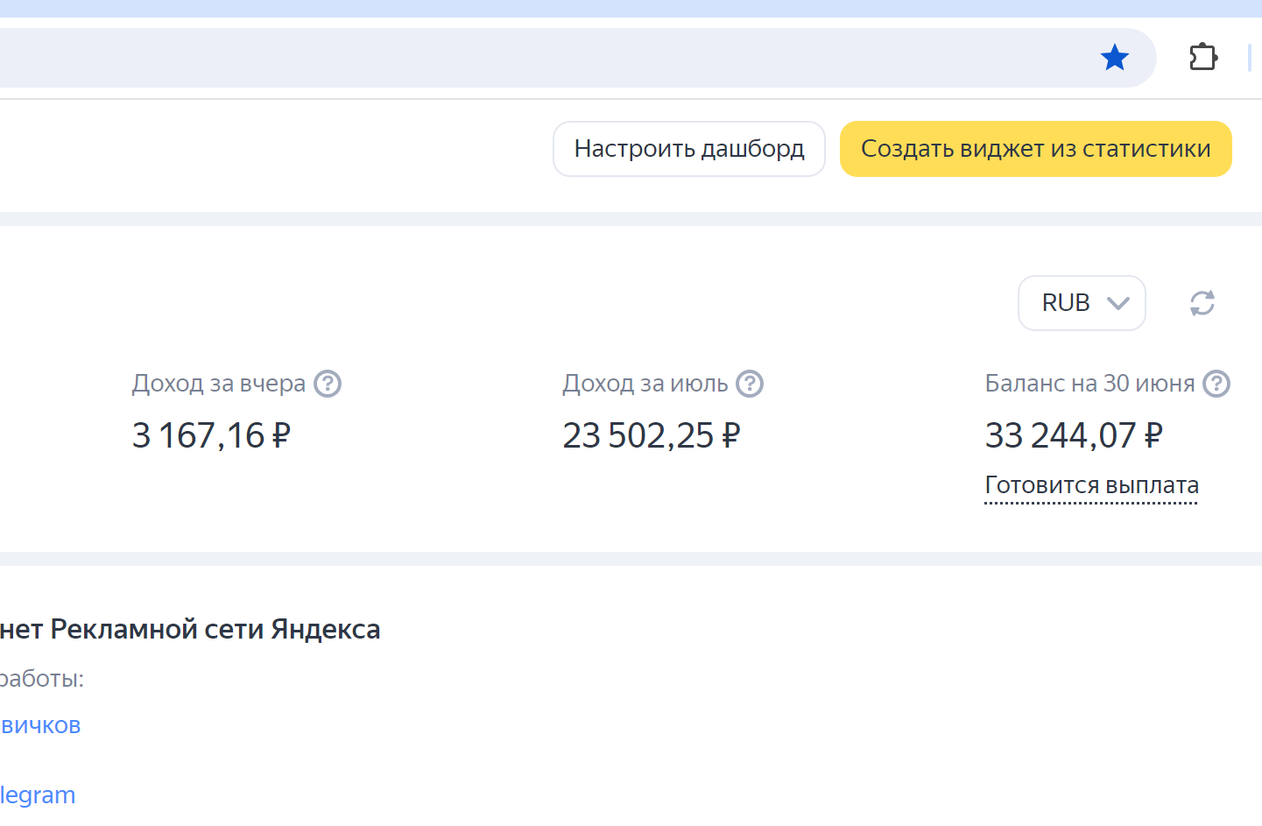Click the refresh arrows icon beside RUB
Image resolution: width=1262 pixels, height=826 pixels.
[x=1202, y=303]
